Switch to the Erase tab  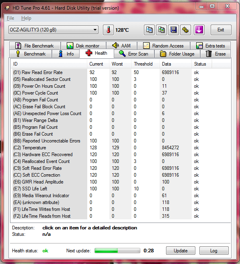pos(215,54)
